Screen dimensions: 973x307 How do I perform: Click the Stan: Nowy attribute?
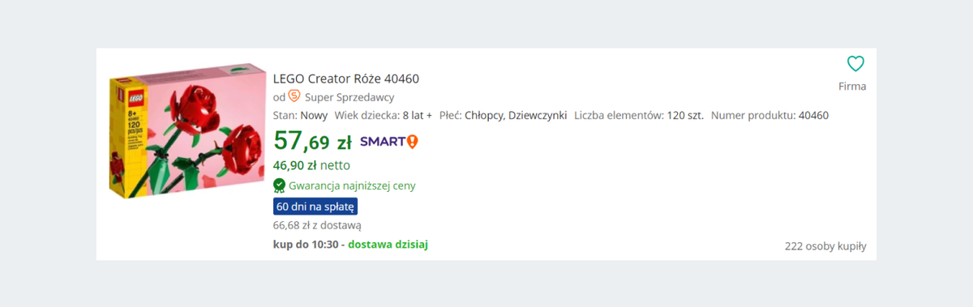pos(301,115)
